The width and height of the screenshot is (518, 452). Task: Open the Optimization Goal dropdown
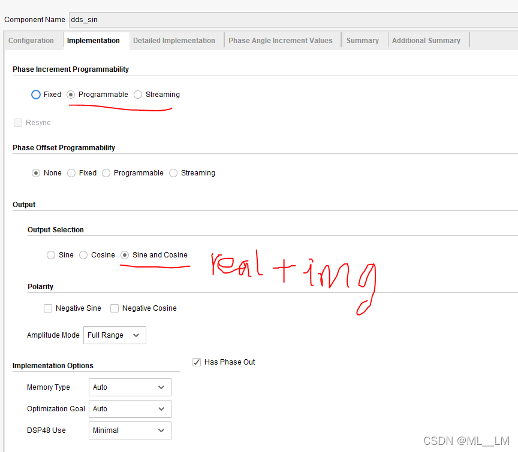point(130,409)
